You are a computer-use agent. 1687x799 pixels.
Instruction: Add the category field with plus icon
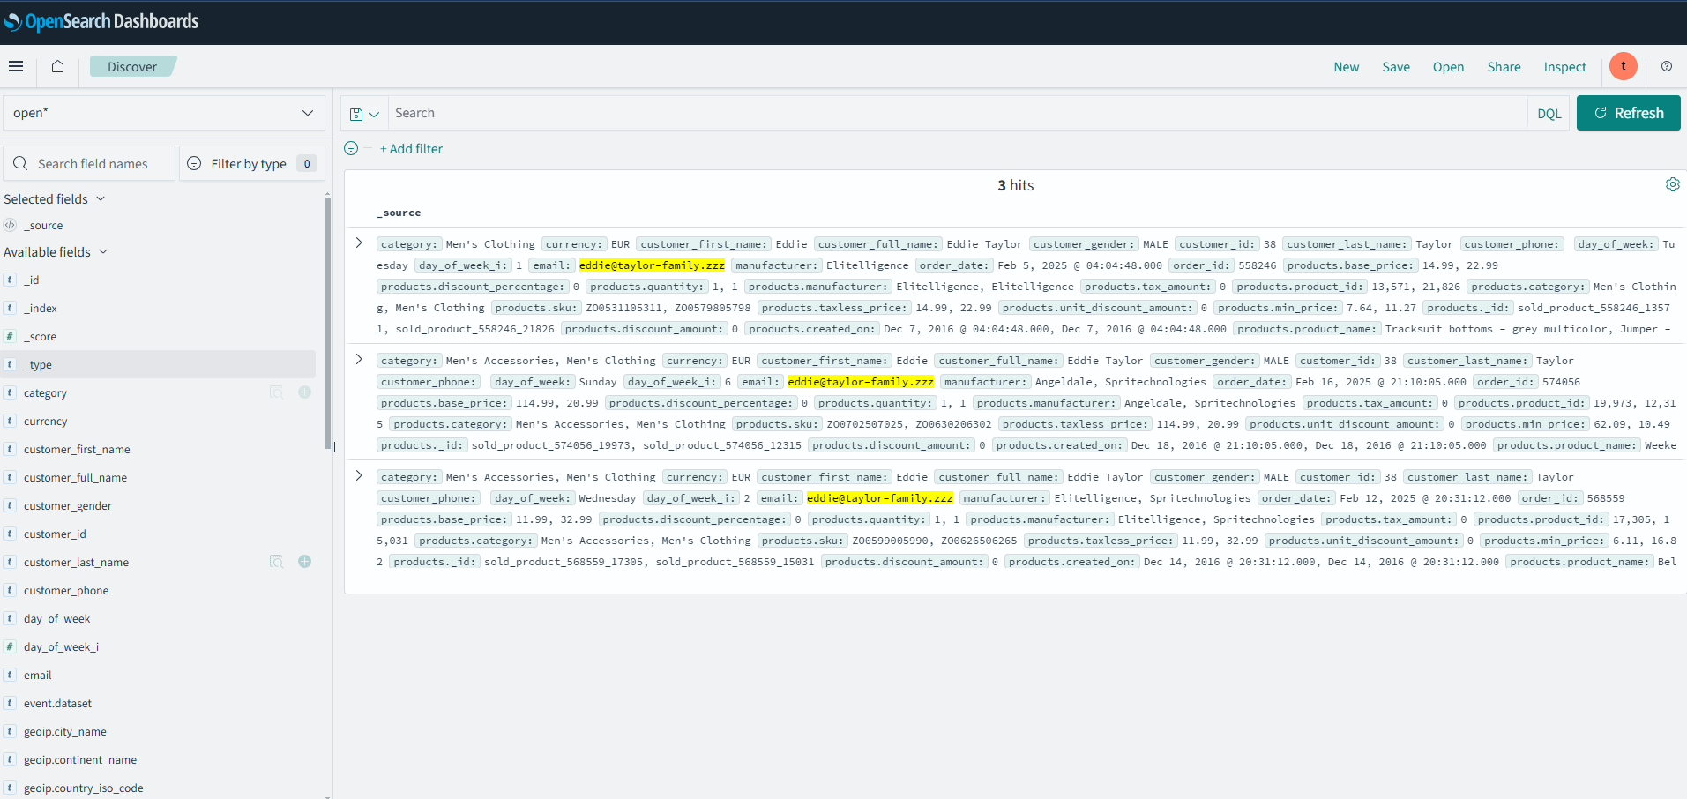pos(305,392)
